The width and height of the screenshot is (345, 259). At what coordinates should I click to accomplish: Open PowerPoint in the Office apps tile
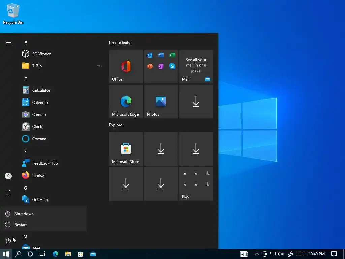(150, 66)
